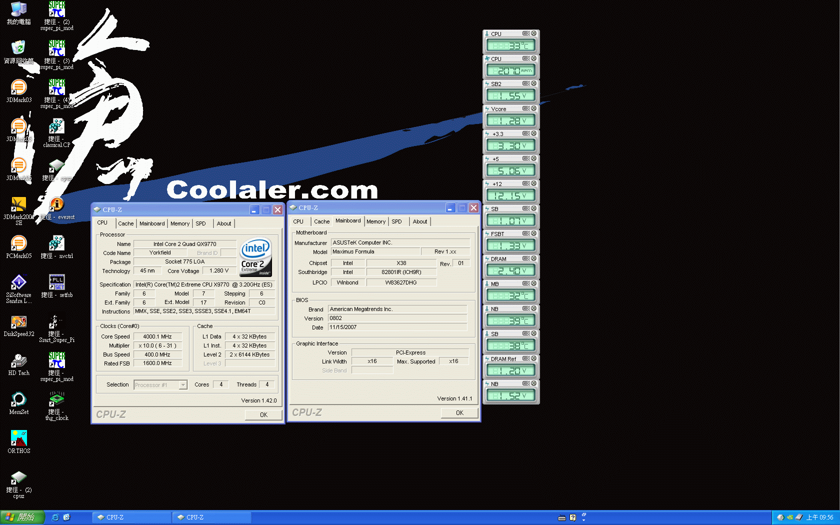The height and width of the screenshot is (525, 840).
Task: Click the Level 2 cache 2 x 6144 KBytes value
Action: 249,354
